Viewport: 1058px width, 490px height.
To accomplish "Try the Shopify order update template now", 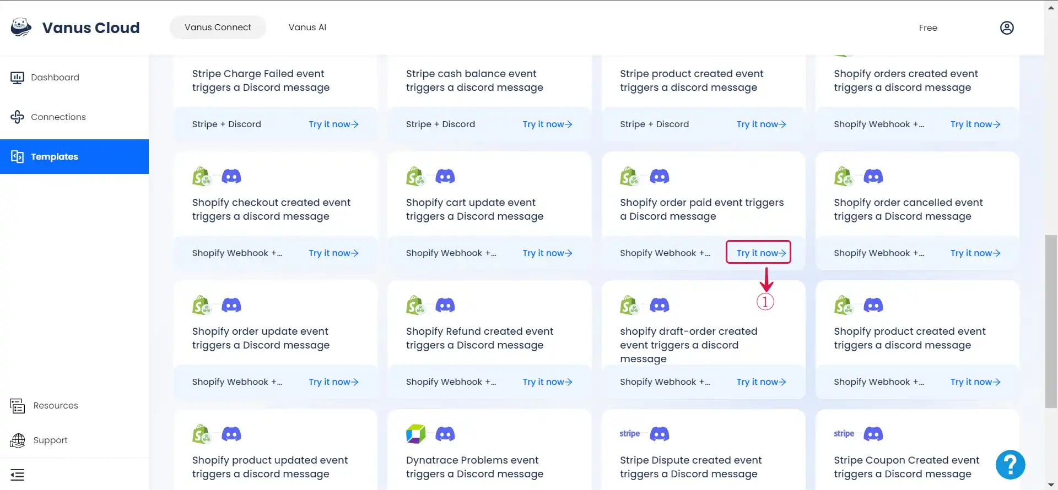I will (x=333, y=382).
